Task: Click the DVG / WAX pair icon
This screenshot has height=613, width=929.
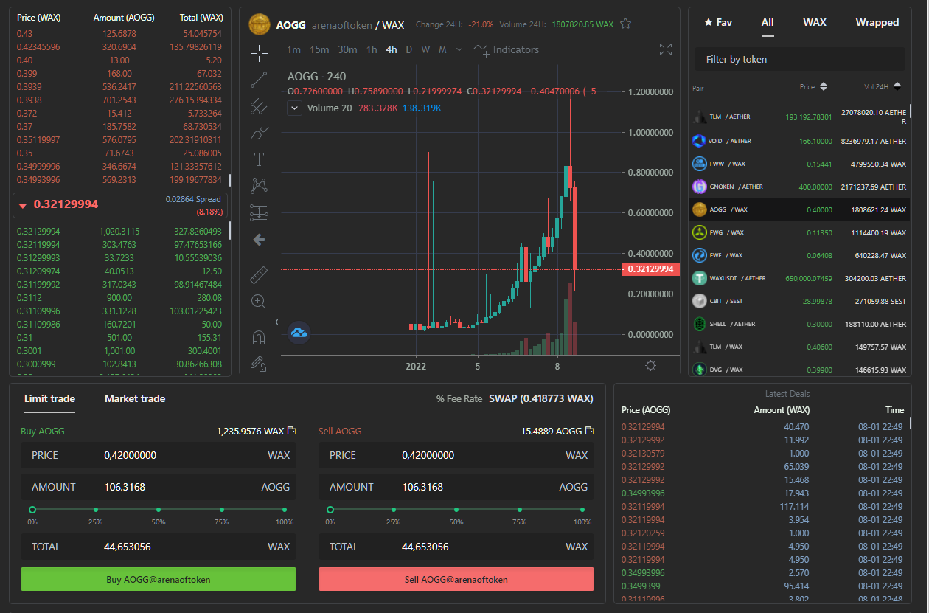Action: 699,370
